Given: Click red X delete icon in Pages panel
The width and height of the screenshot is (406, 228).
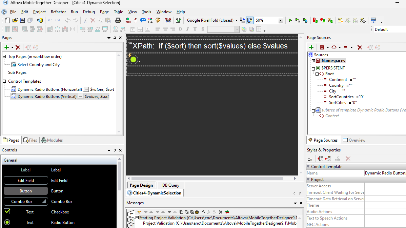Looking at the screenshot, I should click(x=18, y=47).
